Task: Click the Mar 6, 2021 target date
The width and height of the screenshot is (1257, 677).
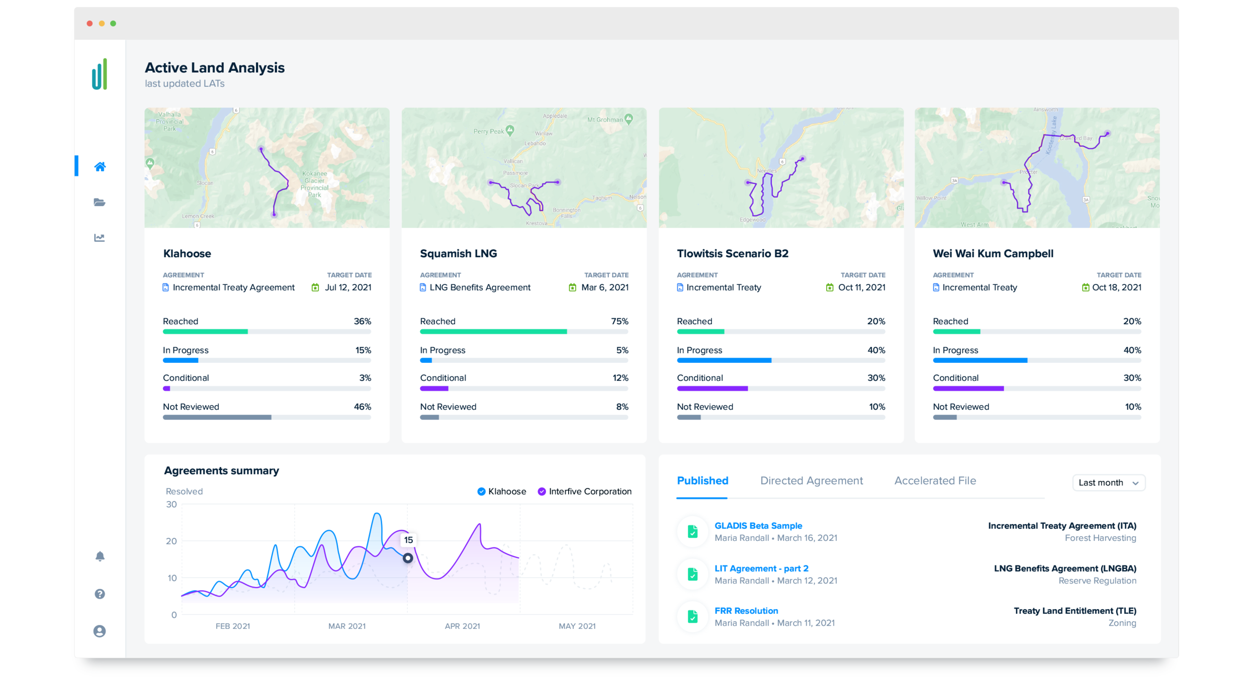Action: pyautogui.click(x=605, y=287)
